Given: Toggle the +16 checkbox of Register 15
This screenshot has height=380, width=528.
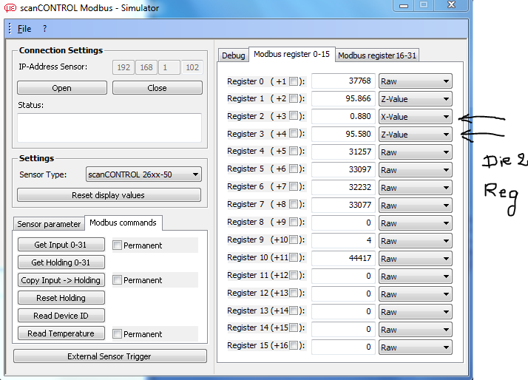Looking at the screenshot, I should point(294,345).
